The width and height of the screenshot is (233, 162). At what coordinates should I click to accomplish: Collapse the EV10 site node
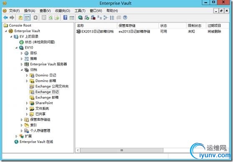point(17,48)
